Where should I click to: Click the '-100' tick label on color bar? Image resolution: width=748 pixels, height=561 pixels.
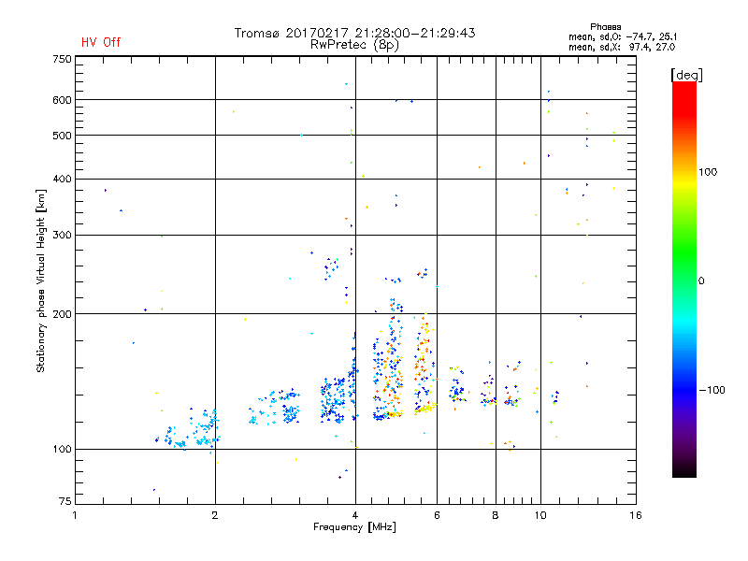[712, 390]
